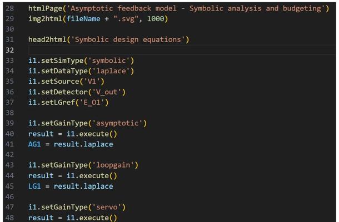Click line number 48 in the gutter

tap(9, 218)
